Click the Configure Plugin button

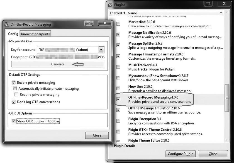(181, 154)
